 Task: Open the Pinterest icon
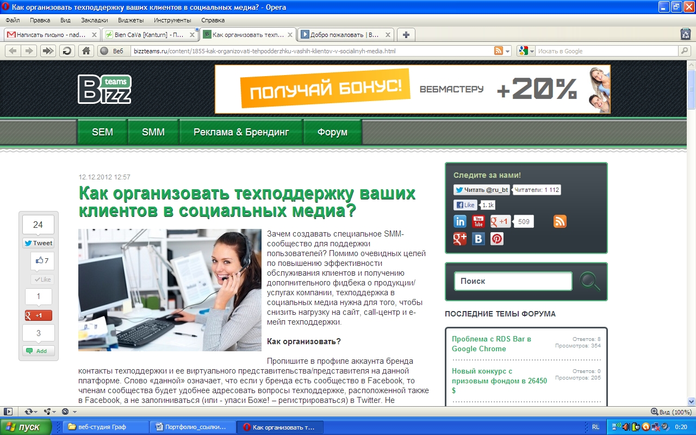497,239
